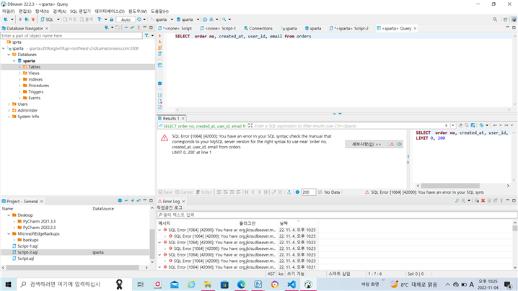Expand the Tables folder
Screen dimensions: 518x291
(x=19, y=67)
